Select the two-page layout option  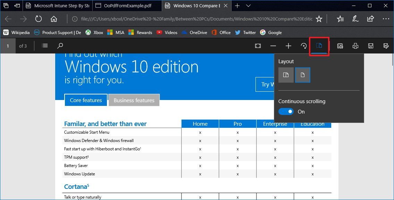(286, 75)
